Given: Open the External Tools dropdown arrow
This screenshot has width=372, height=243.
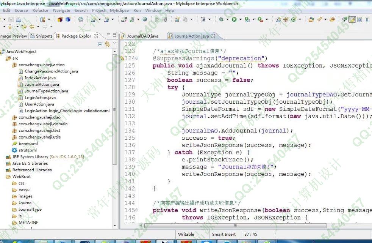Looking at the screenshot, I should (x=267, y=19).
